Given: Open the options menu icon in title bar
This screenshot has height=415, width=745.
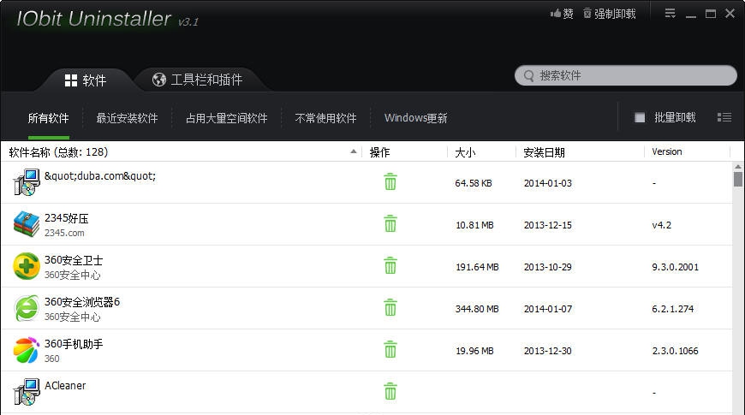Looking at the screenshot, I should point(670,14).
